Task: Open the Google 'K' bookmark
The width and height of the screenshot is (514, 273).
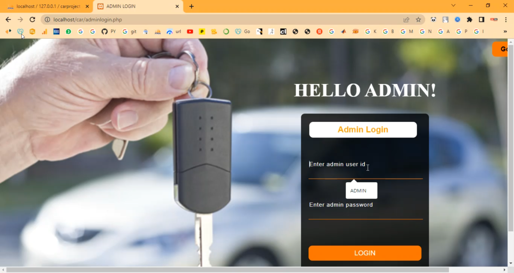Action: [371, 31]
